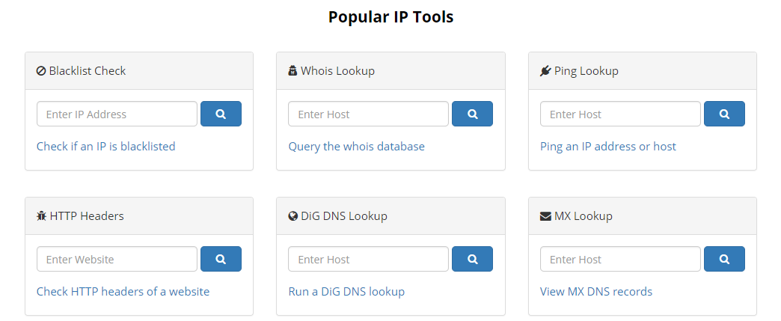The image size is (781, 321).
Task: Open "View MX DNS records" link
Action: pos(596,292)
